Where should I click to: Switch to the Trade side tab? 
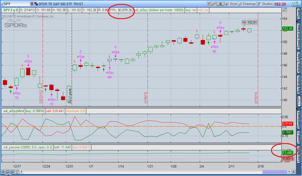[299, 14]
